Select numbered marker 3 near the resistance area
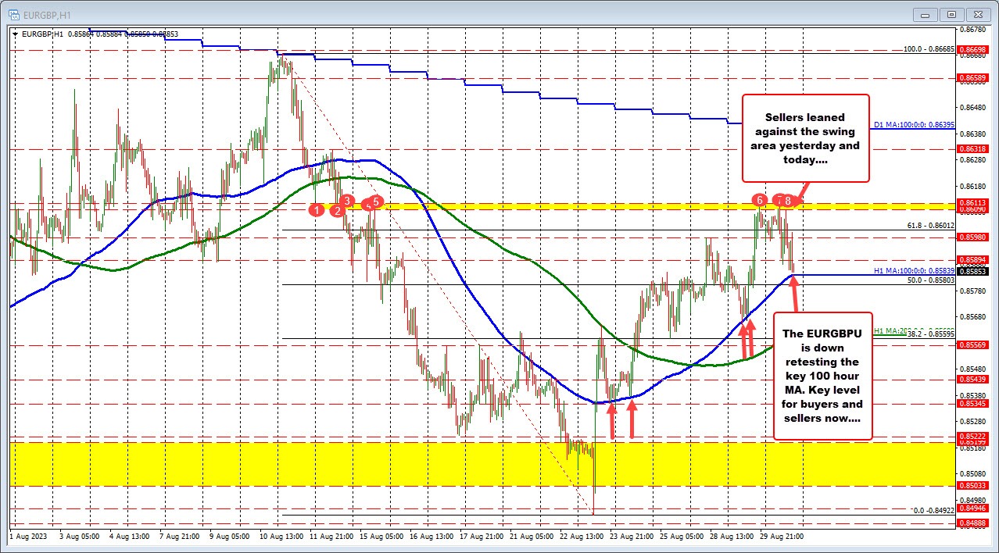 point(346,202)
